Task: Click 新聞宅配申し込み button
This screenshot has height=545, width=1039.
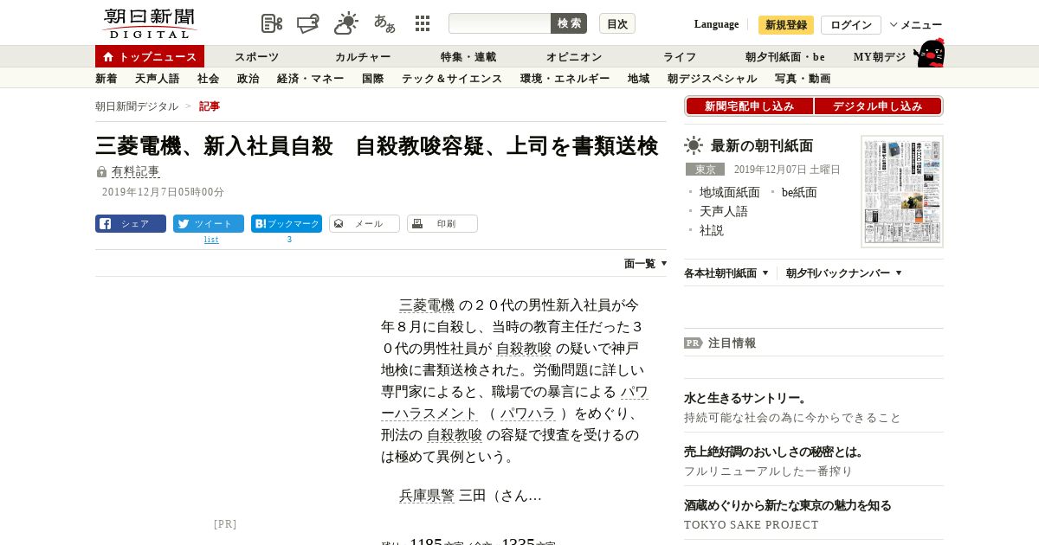Action: (x=750, y=106)
